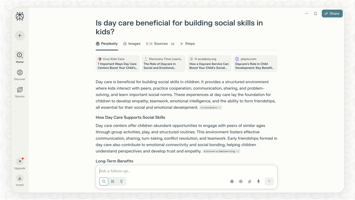Open the Cruz Kids Care source card
The image size is (355, 200).
click(x=118, y=63)
